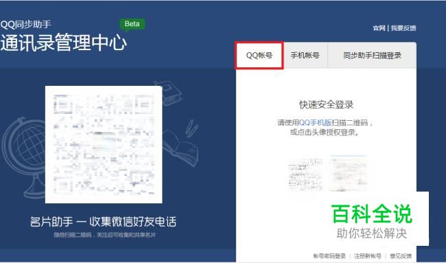Click the large WeChat QR code image

[104, 145]
